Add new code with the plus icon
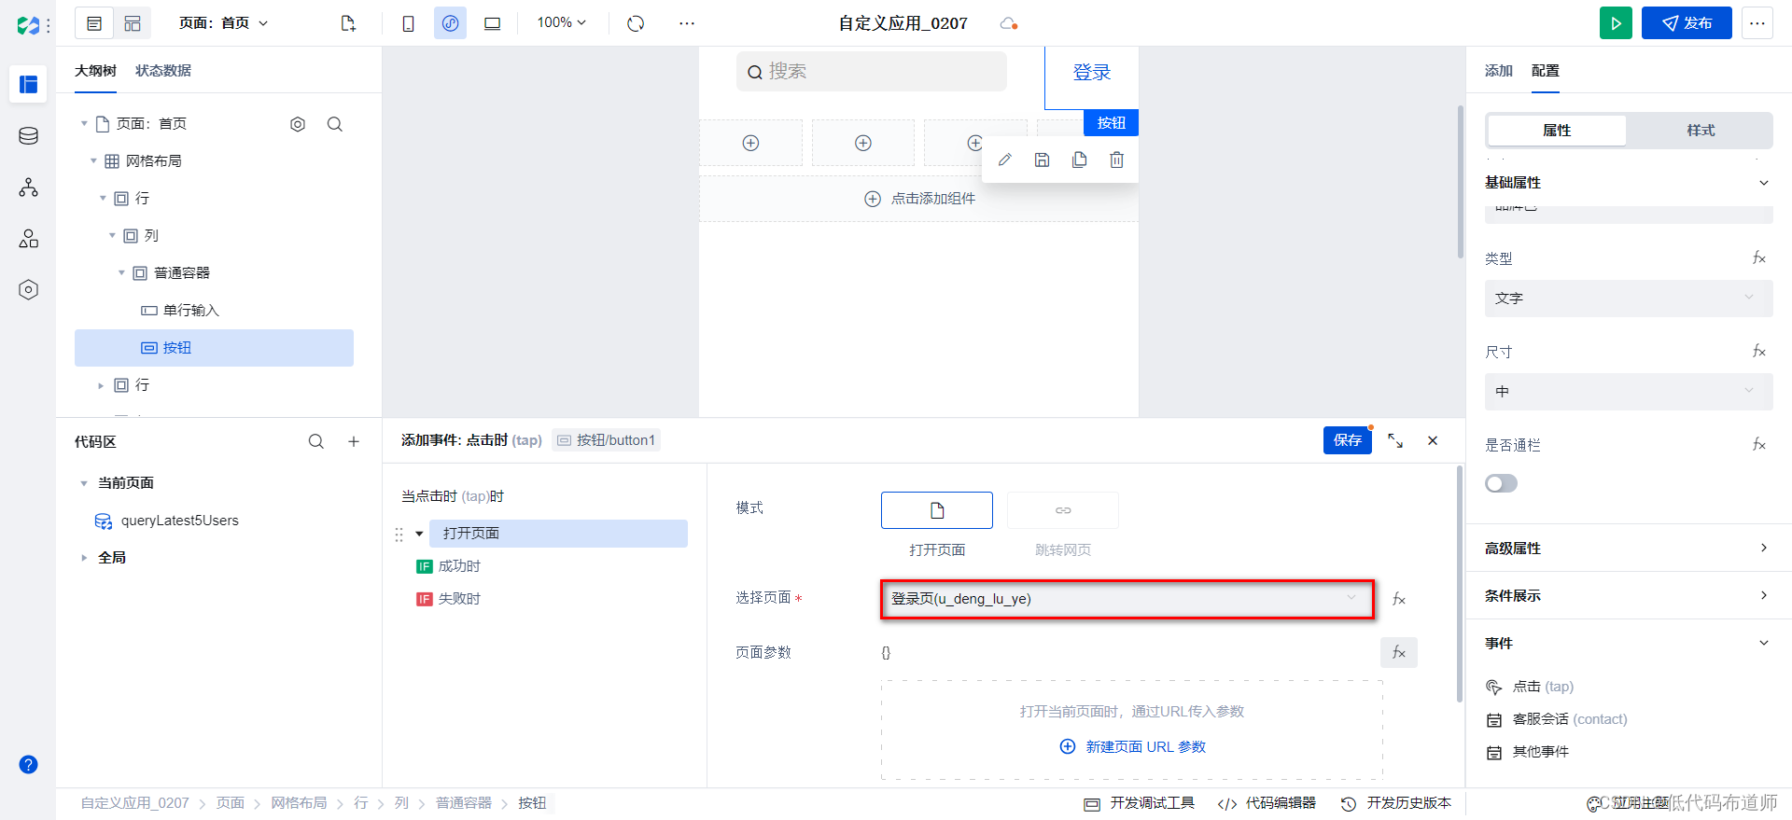 (x=354, y=441)
